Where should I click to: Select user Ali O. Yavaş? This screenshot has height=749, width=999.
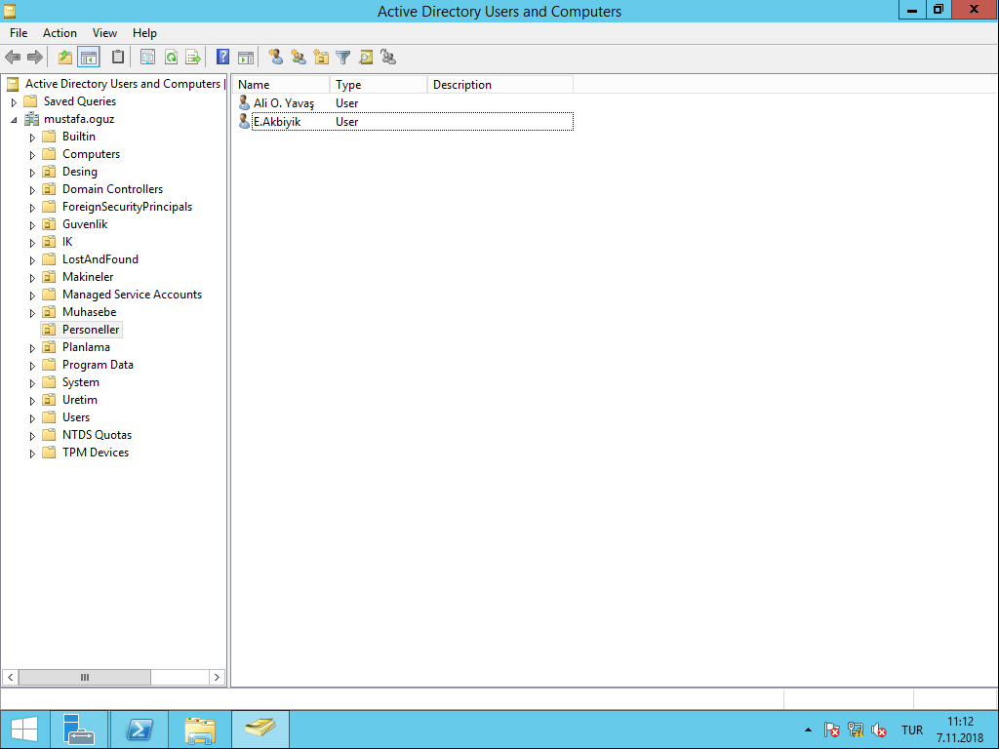[284, 103]
